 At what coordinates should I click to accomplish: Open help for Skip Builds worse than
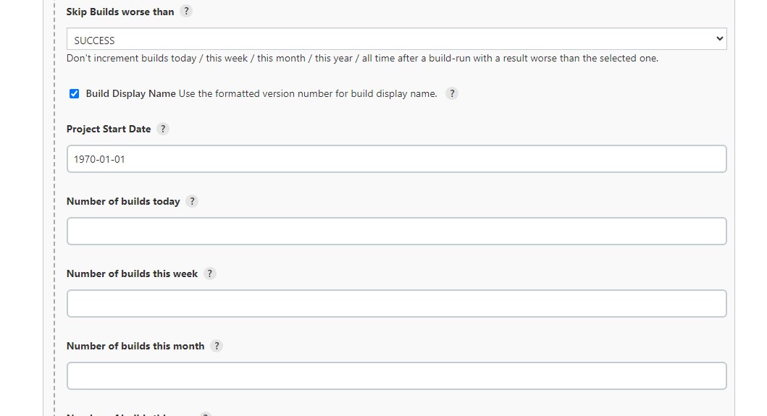point(186,12)
